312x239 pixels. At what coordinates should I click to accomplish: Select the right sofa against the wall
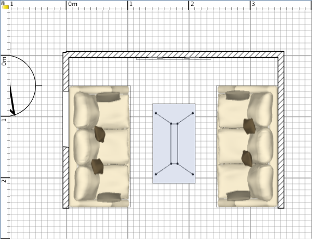(247, 146)
